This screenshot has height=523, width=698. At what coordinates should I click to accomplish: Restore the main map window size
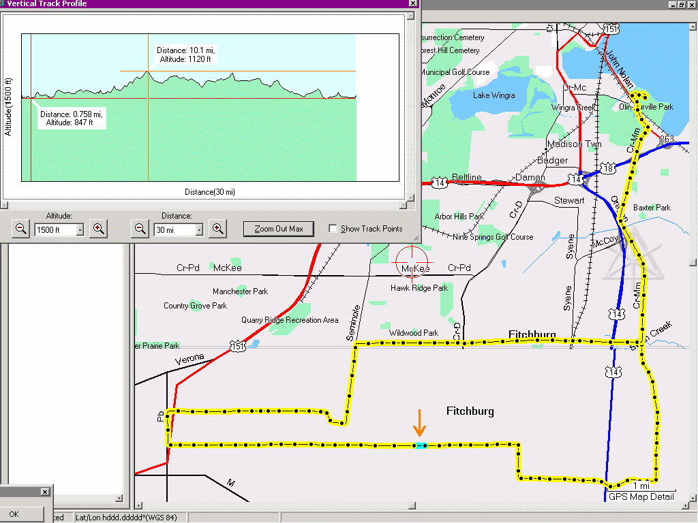(681, 4)
